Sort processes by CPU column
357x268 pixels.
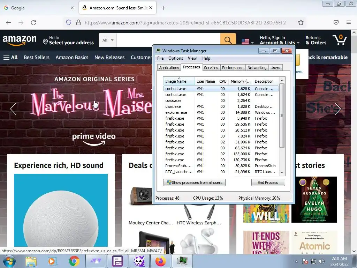(223, 81)
